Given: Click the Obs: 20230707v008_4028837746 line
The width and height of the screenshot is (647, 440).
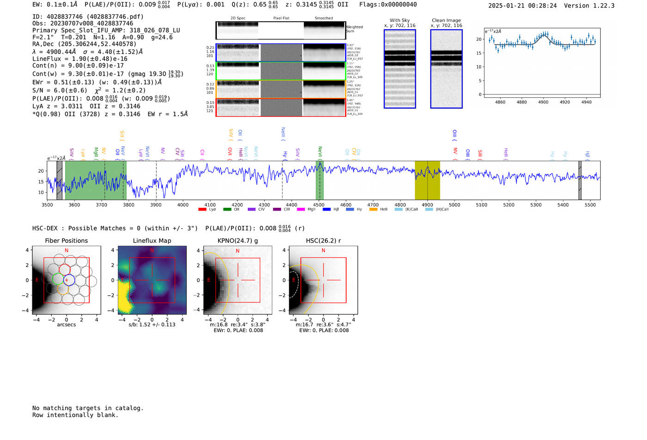Looking at the screenshot, I should [x=83, y=24].
